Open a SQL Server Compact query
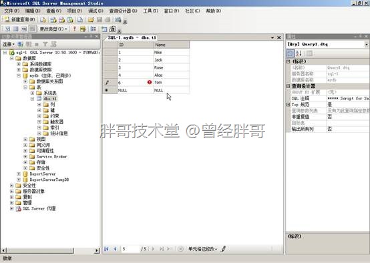This screenshot has width=370, height=263. tap(80, 20)
